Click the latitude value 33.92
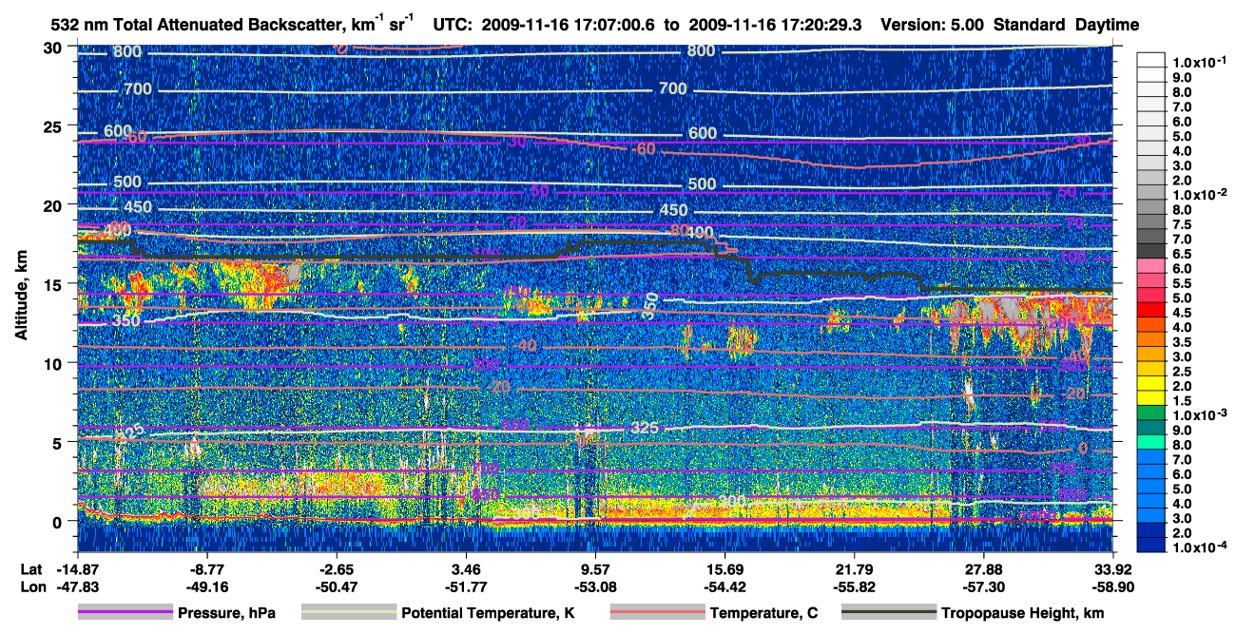Screen dimensions: 1236x634 tap(1112, 568)
